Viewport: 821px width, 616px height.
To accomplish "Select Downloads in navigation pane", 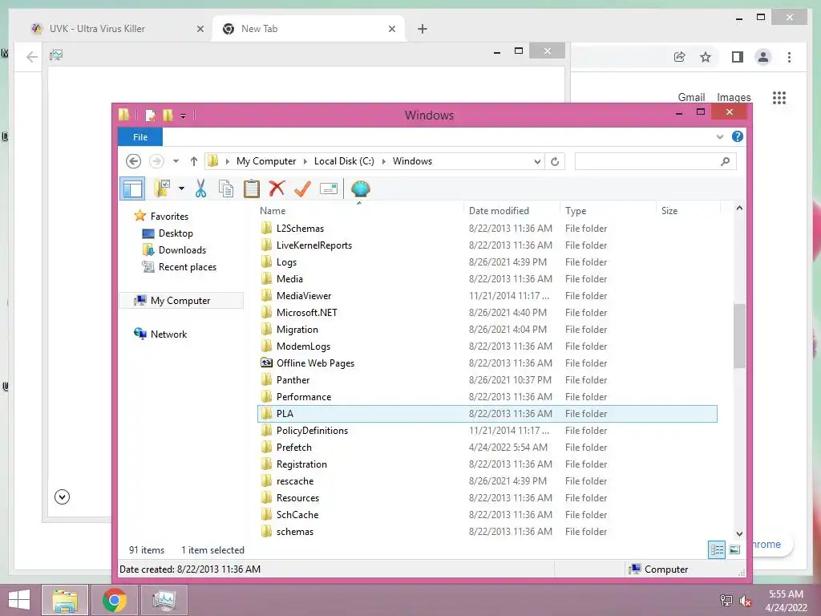I will 182,250.
